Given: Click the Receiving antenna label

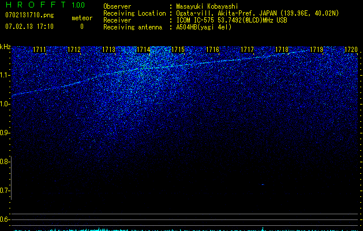Looking at the screenshot, I should point(133,27).
